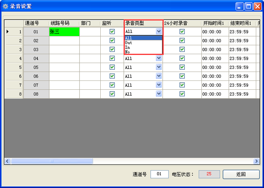Uncheck the monitor checkbox for channel 01
Image resolution: width=264 pixels, height=188 pixels.
[x=112, y=31]
